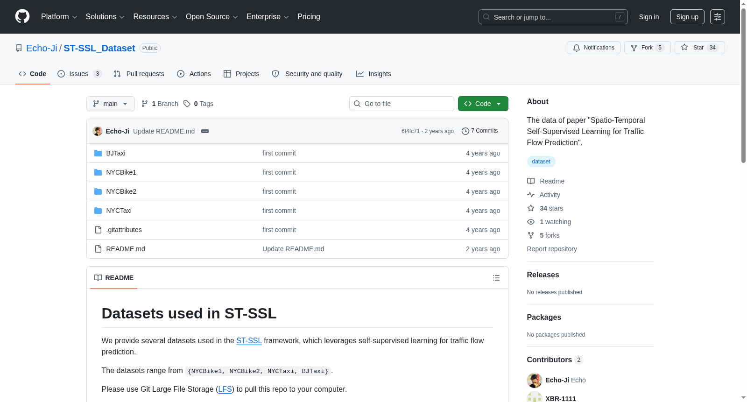The image size is (747, 402).
Task: Open the main branch selector dropdown
Action: [x=111, y=104]
